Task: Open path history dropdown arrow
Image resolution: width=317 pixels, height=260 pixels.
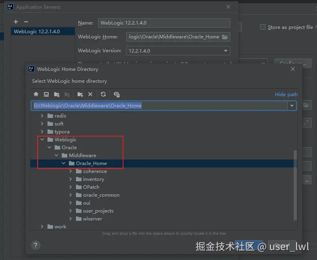Action: coord(292,106)
